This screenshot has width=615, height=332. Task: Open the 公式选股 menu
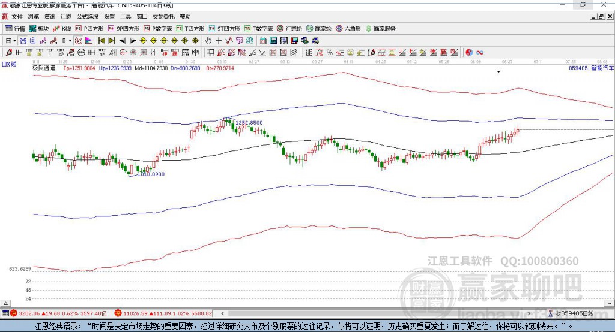(88, 16)
